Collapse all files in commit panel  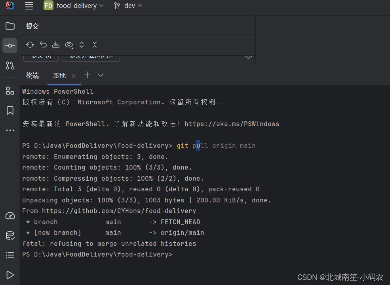94,45
